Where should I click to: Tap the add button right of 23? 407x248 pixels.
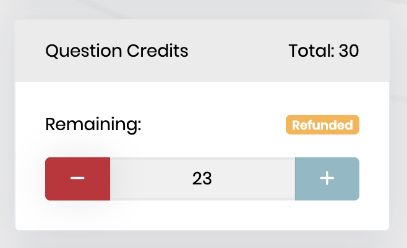[x=327, y=179]
